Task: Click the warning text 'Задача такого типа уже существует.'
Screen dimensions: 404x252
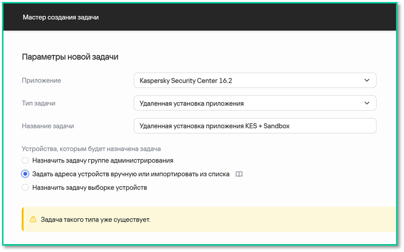Action: tap(96, 220)
